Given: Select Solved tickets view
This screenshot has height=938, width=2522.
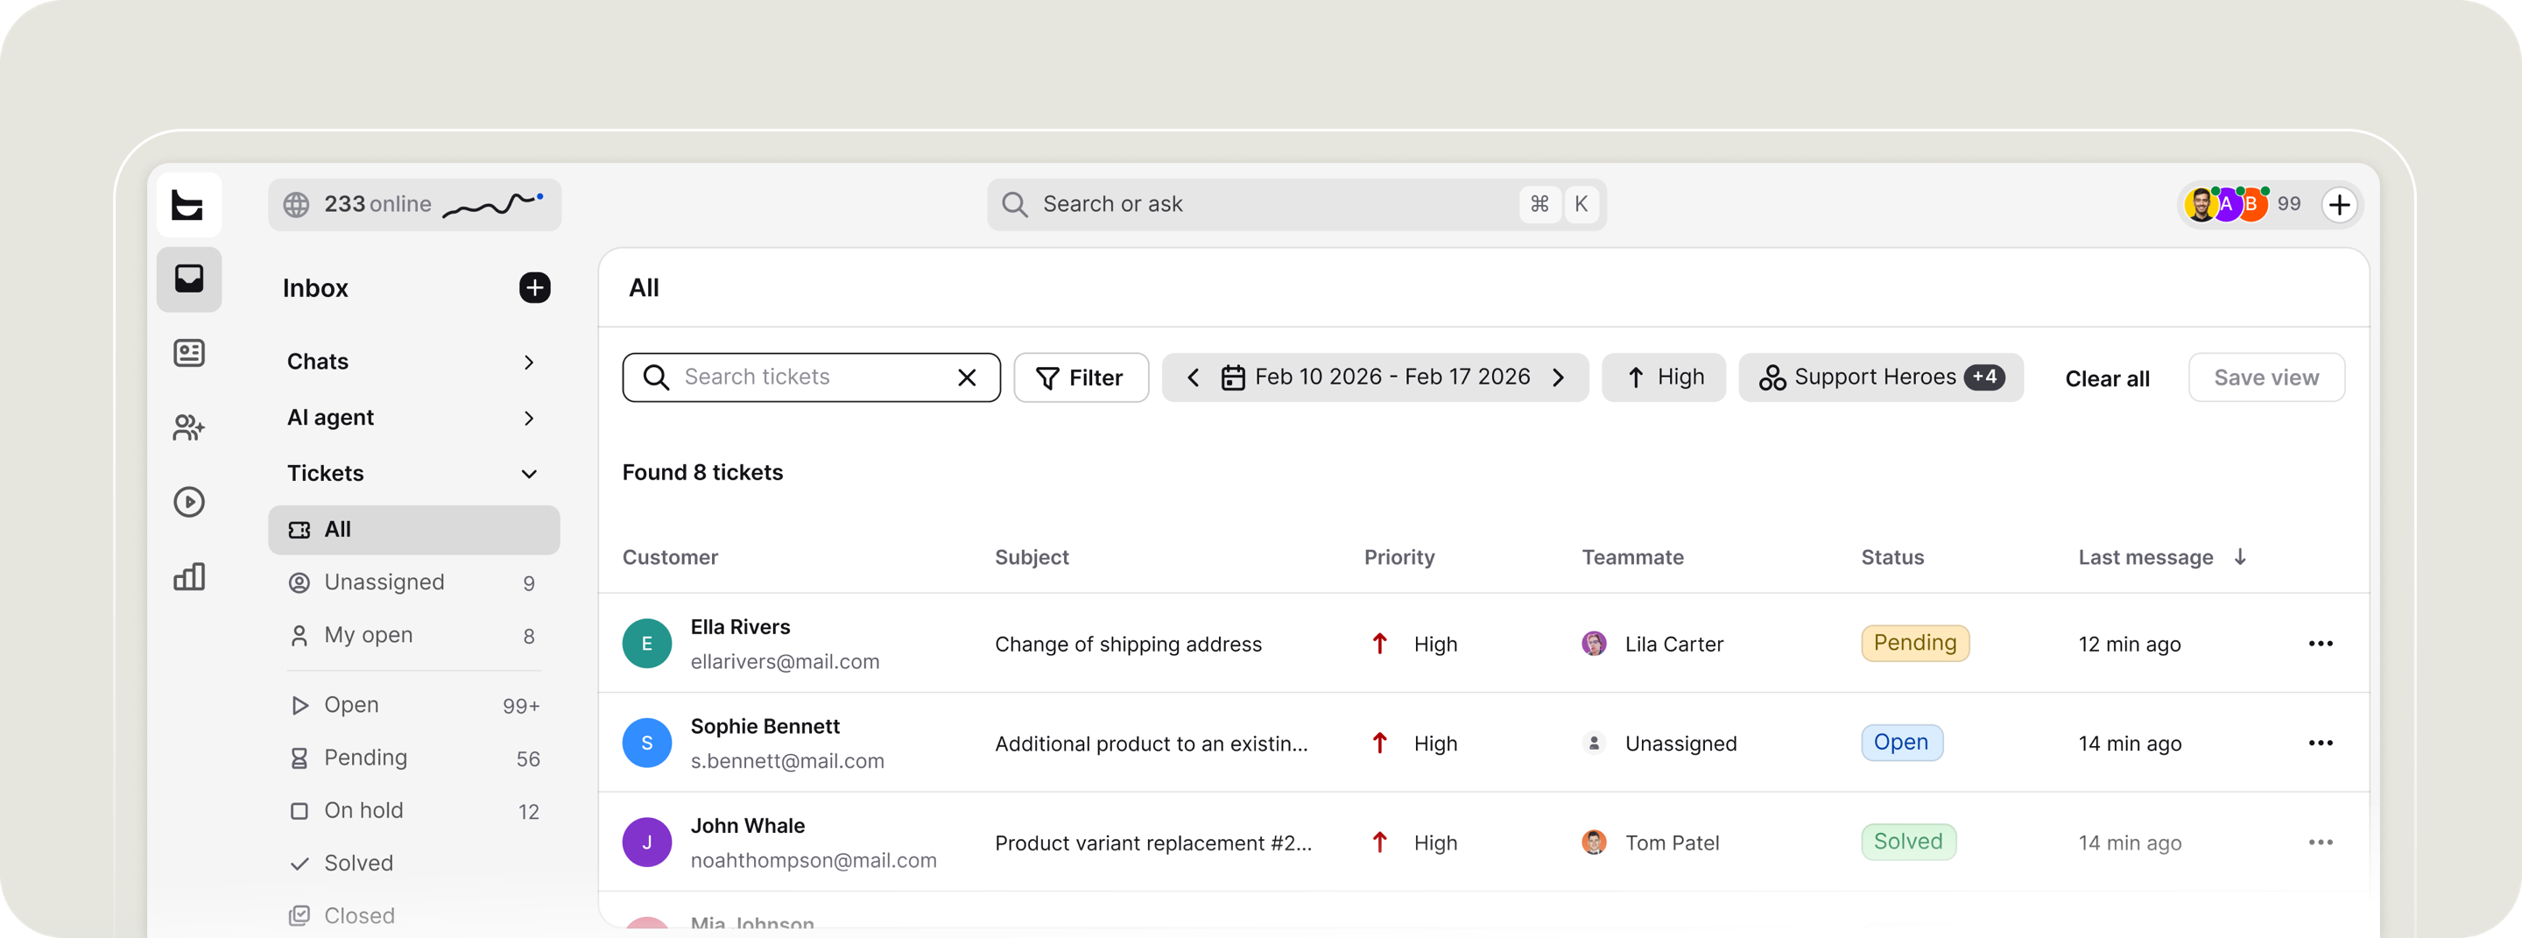Looking at the screenshot, I should pyautogui.click(x=414, y=864).
